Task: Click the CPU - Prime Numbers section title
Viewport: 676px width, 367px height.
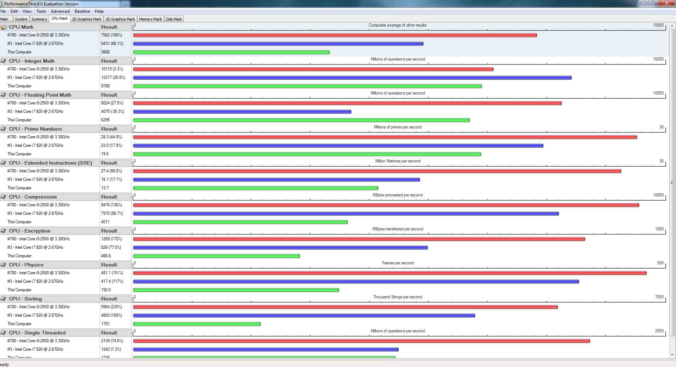Action: click(x=35, y=129)
